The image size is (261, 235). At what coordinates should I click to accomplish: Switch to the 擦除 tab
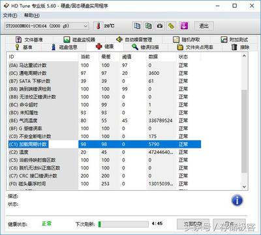coord(240,47)
